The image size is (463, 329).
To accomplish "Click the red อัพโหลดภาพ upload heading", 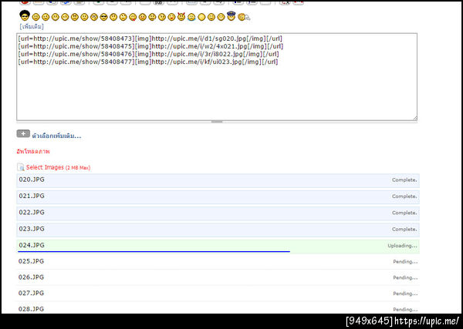I will coord(33,152).
